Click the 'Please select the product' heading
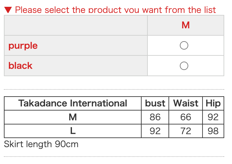This screenshot has height=164, width=232. [x=115, y=10]
